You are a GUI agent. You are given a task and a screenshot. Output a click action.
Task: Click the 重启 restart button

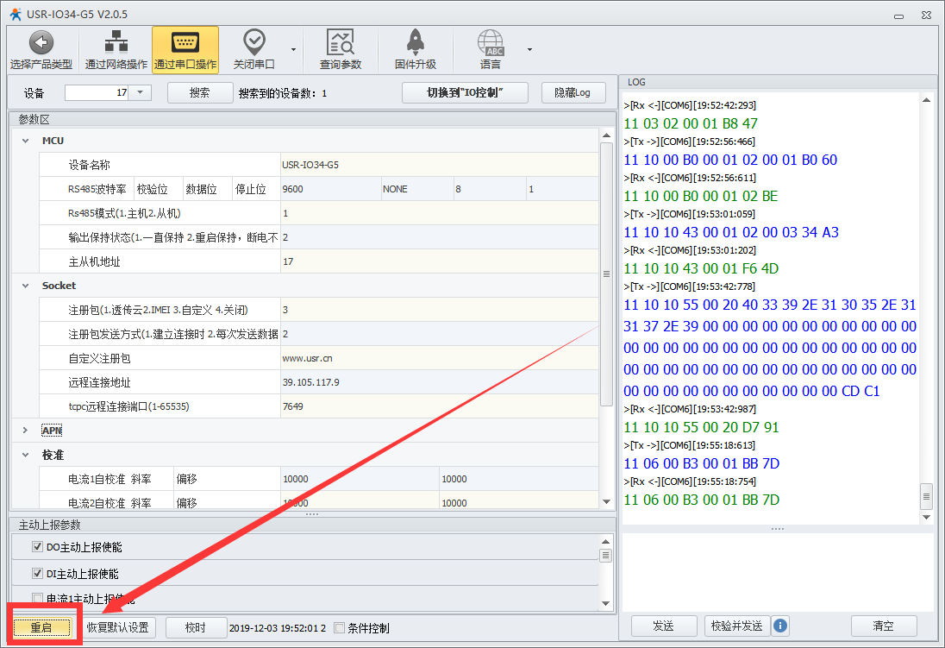pos(41,627)
